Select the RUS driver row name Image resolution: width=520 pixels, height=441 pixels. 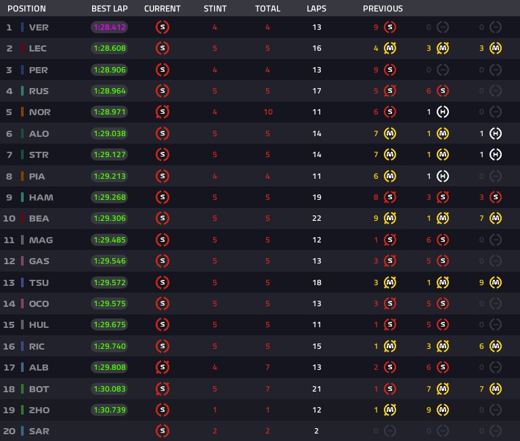pos(39,91)
